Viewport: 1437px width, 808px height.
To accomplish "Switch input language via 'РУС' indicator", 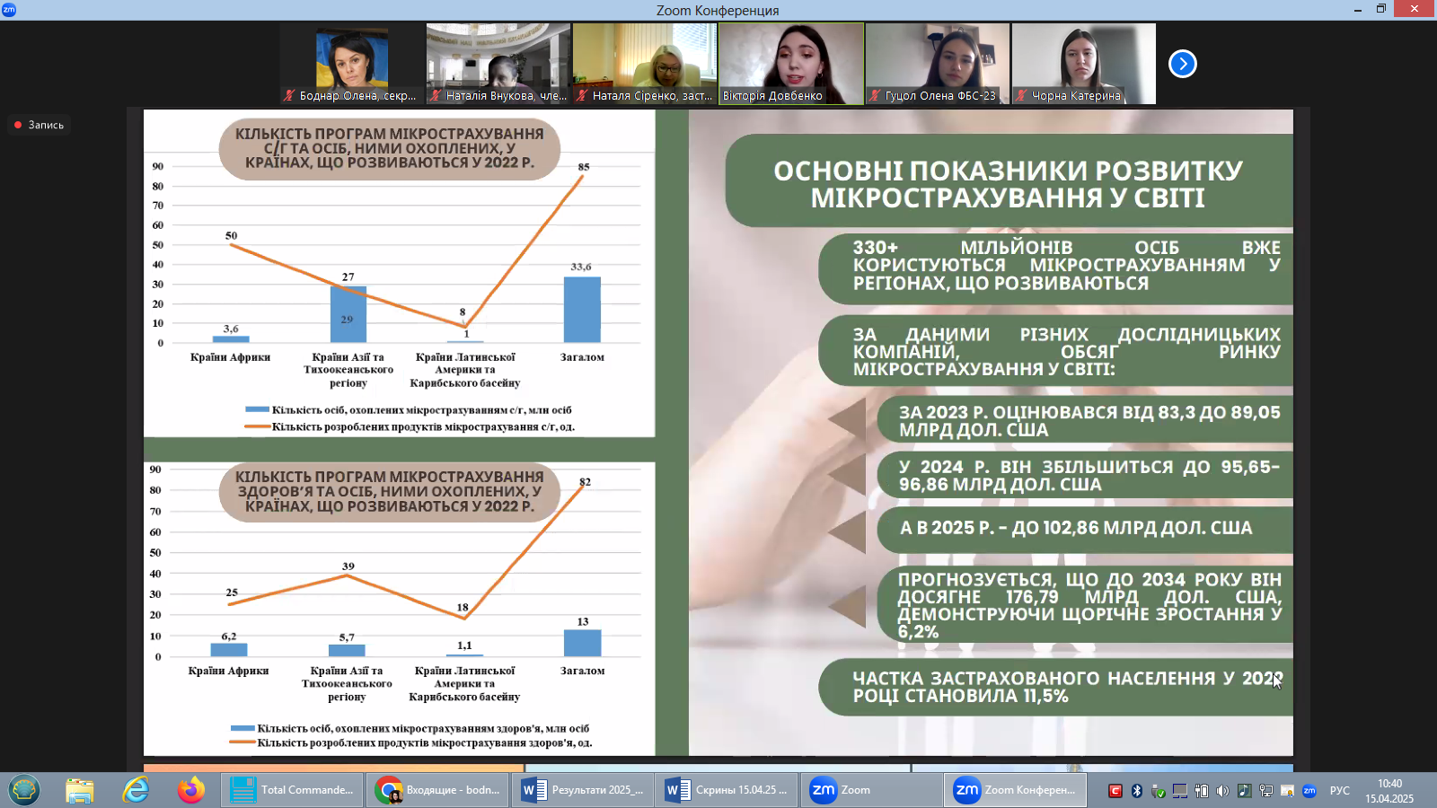I will pyautogui.click(x=1340, y=791).
